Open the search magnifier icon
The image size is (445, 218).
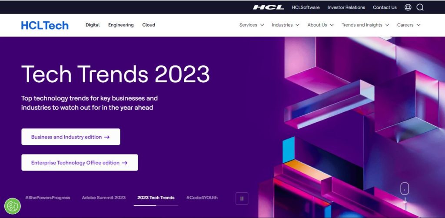[x=420, y=7]
